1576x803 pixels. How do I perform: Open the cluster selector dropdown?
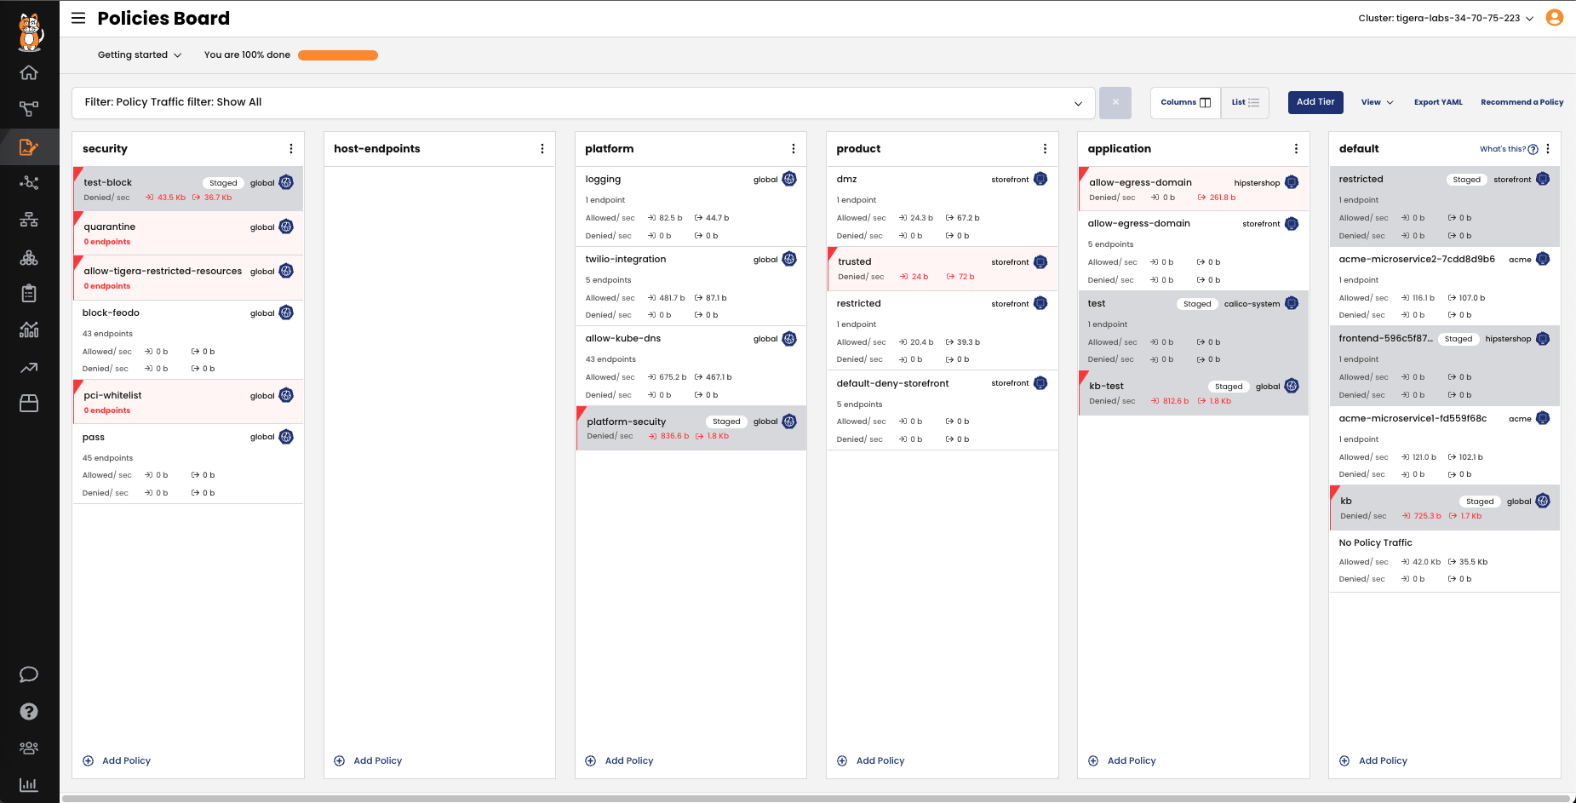tap(1446, 18)
